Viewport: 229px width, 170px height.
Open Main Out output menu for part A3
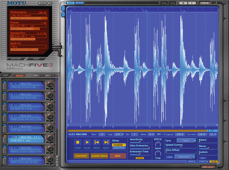click(x=26, y=105)
